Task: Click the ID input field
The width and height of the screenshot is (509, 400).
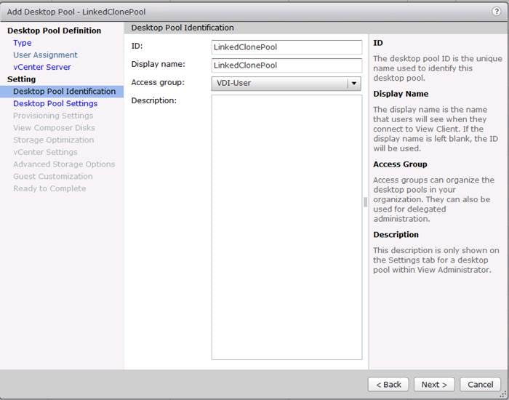Action: (x=286, y=47)
